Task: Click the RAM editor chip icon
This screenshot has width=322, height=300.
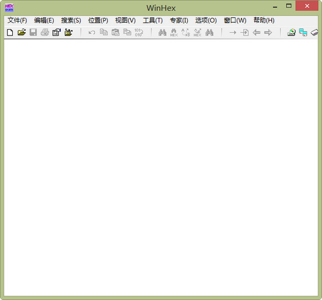Action: point(314,32)
